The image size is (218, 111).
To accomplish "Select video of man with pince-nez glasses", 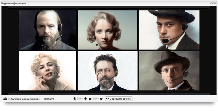I will click(107, 71).
